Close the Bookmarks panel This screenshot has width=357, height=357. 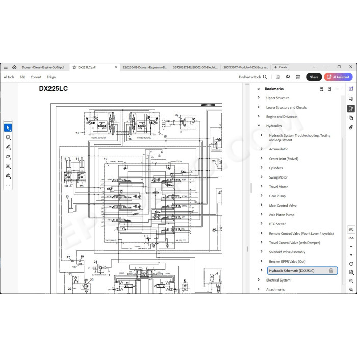tap(258, 89)
